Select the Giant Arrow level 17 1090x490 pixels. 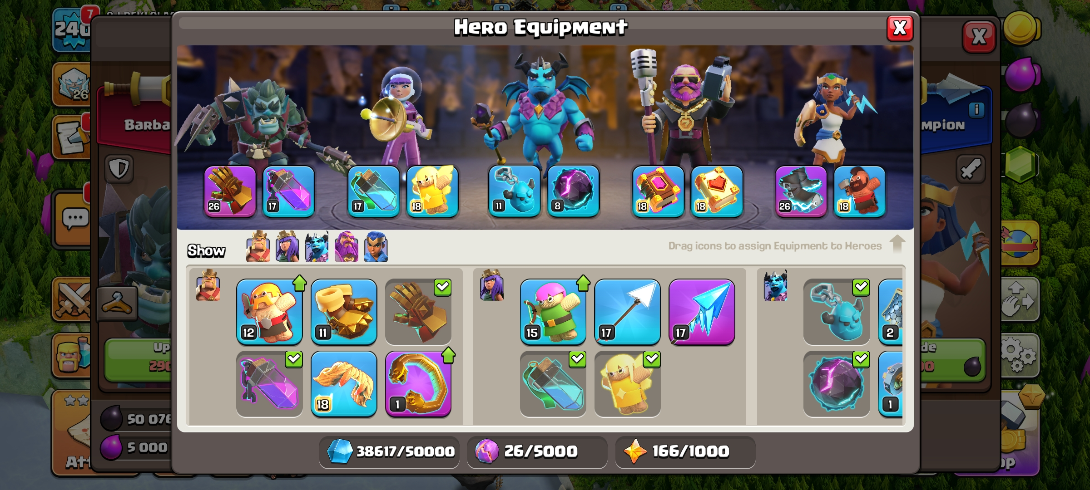click(627, 312)
